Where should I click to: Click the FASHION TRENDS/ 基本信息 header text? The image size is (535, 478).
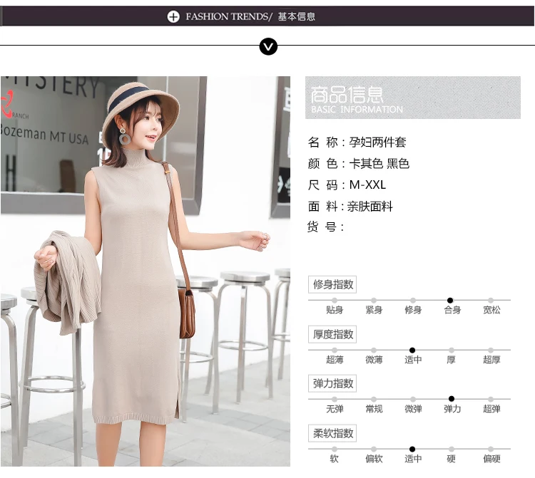[250, 16]
